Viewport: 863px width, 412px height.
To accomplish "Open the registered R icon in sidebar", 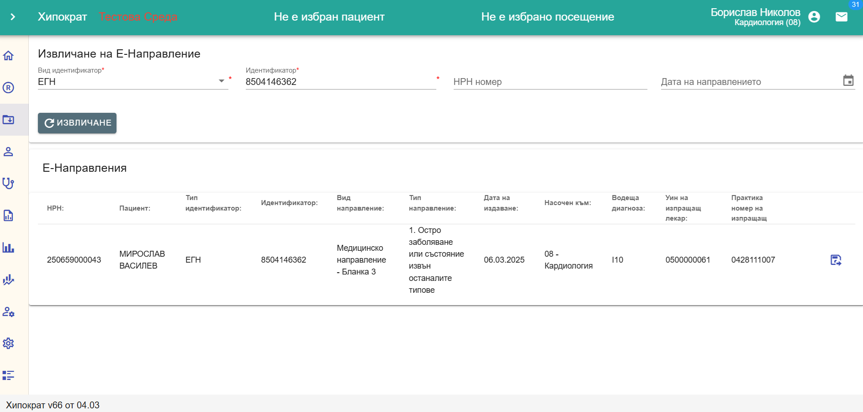I will [x=8, y=88].
